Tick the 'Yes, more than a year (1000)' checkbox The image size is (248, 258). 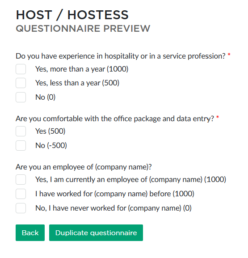click(21, 69)
